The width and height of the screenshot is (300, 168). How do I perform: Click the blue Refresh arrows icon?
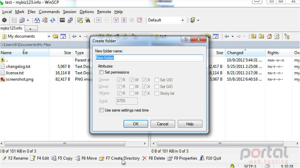(53, 20)
